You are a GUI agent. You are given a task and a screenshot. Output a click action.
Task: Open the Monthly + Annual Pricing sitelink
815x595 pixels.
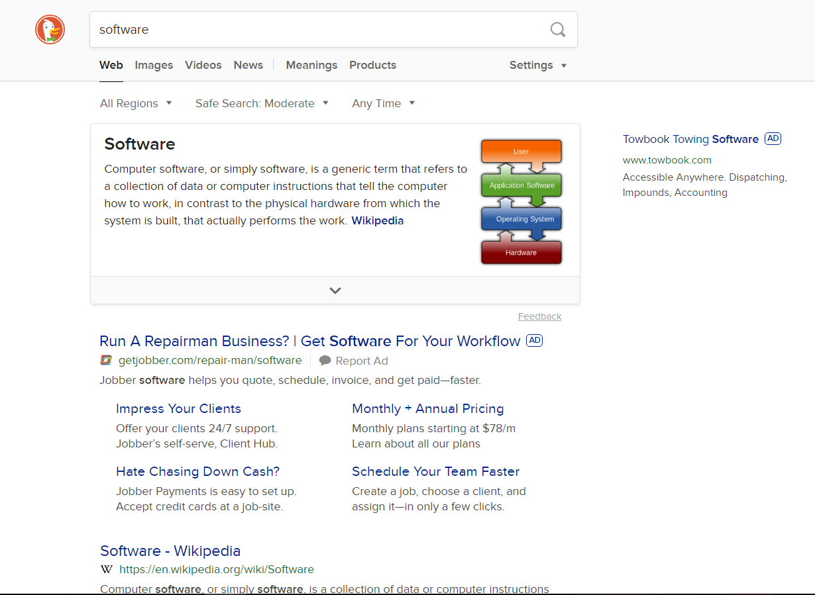coord(428,408)
